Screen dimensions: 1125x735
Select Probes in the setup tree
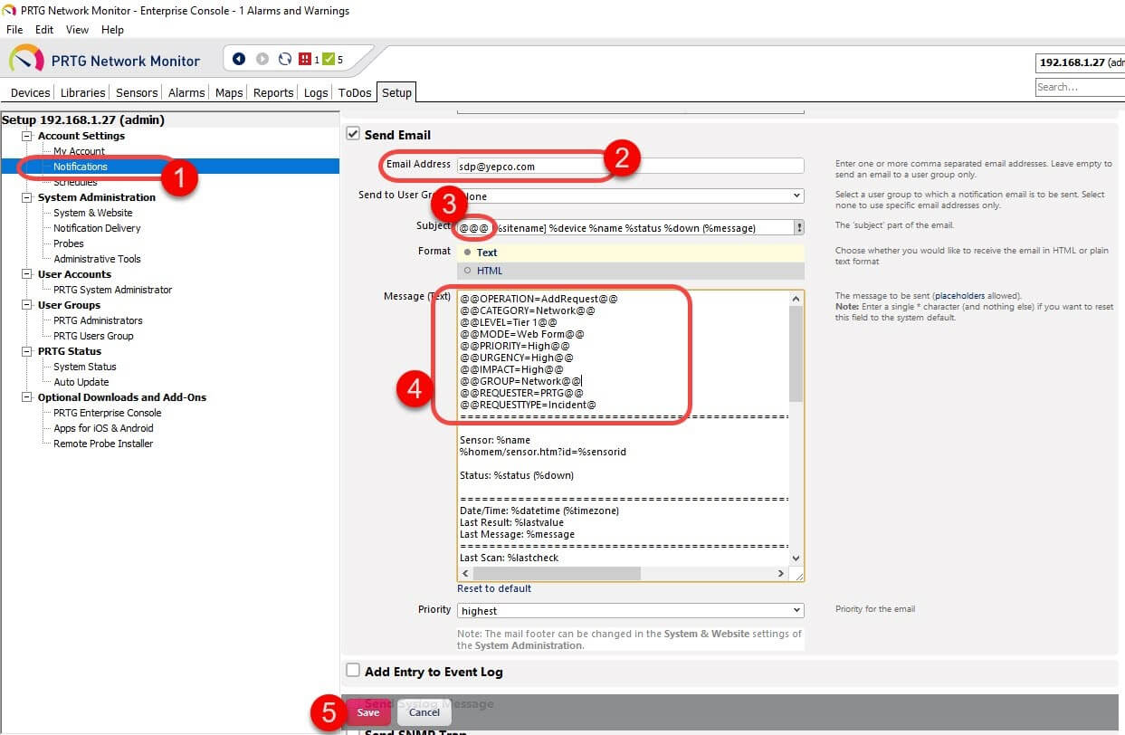[69, 243]
